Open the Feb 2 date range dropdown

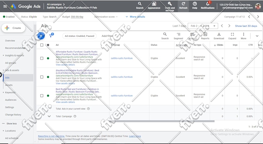coord(203,26)
